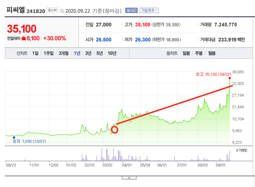Select the 1주일 line chart tab
The width and height of the screenshot is (255, 187).
coord(49,53)
